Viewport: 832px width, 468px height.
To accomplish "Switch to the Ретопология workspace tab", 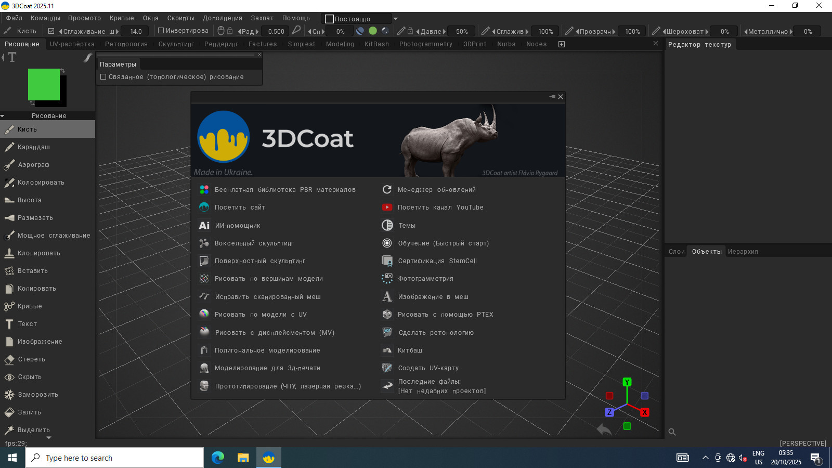I will 126,44.
